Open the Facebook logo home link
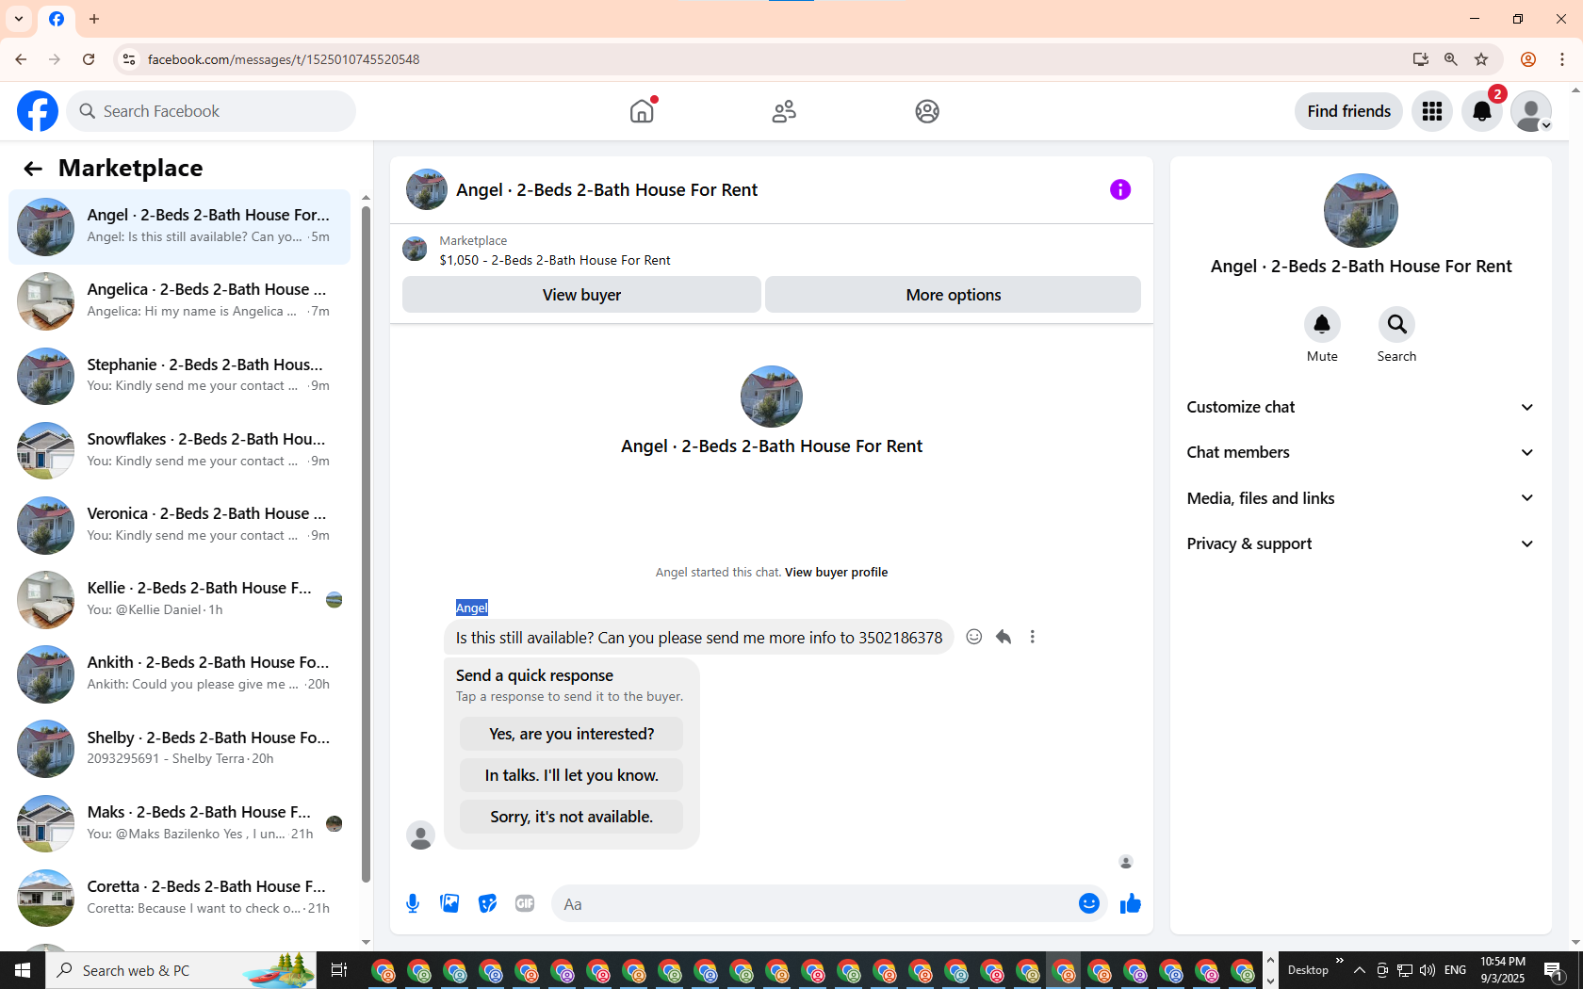This screenshot has width=1583, height=989. point(38,111)
